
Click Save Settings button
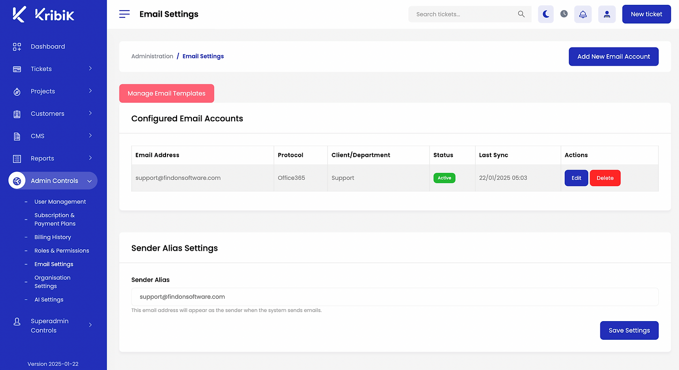coord(629,330)
